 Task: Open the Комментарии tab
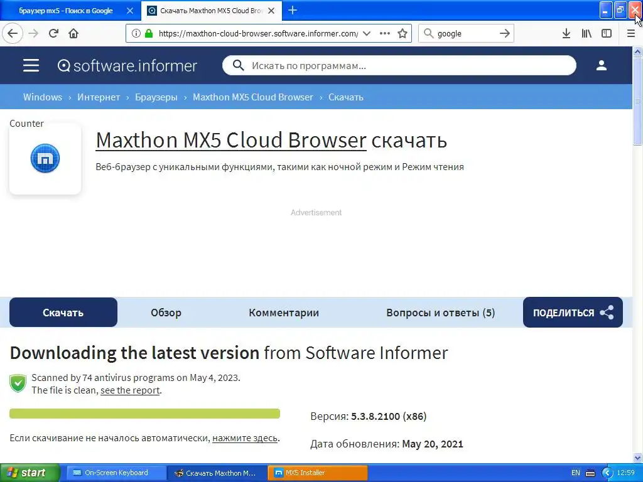click(284, 313)
